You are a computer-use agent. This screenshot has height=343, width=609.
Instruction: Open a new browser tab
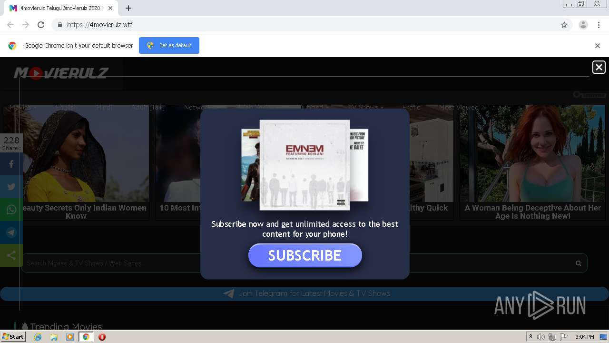[x=128, y=8]
